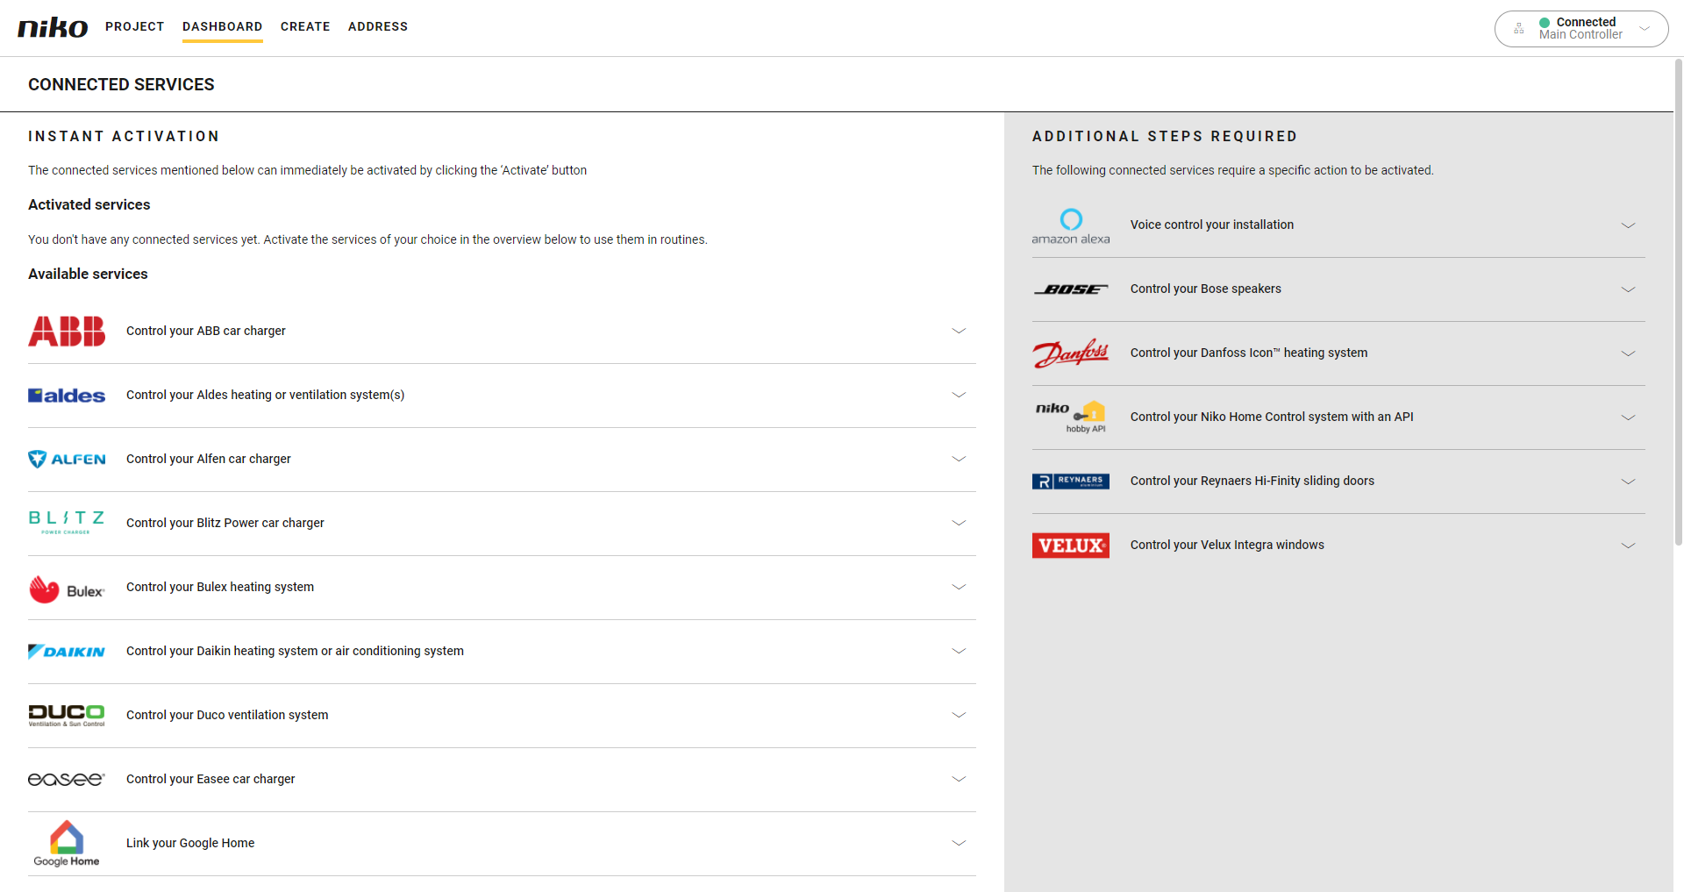Expand the Alfen car charger row

[959, 459]
